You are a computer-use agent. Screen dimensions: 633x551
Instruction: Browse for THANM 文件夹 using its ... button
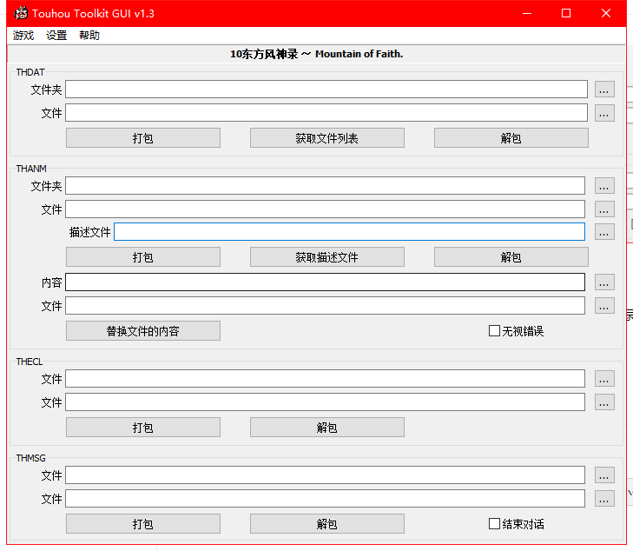604,186
